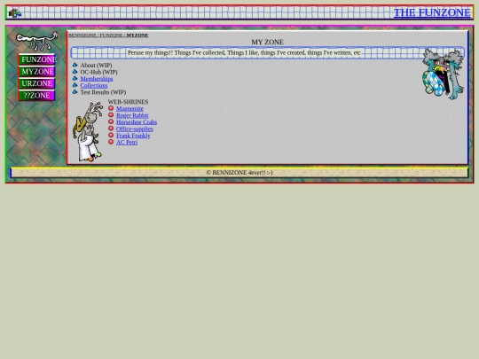479x359 pixels.
Task: Open the Magnemite shrine link
Action: click(x=130, y=109)
